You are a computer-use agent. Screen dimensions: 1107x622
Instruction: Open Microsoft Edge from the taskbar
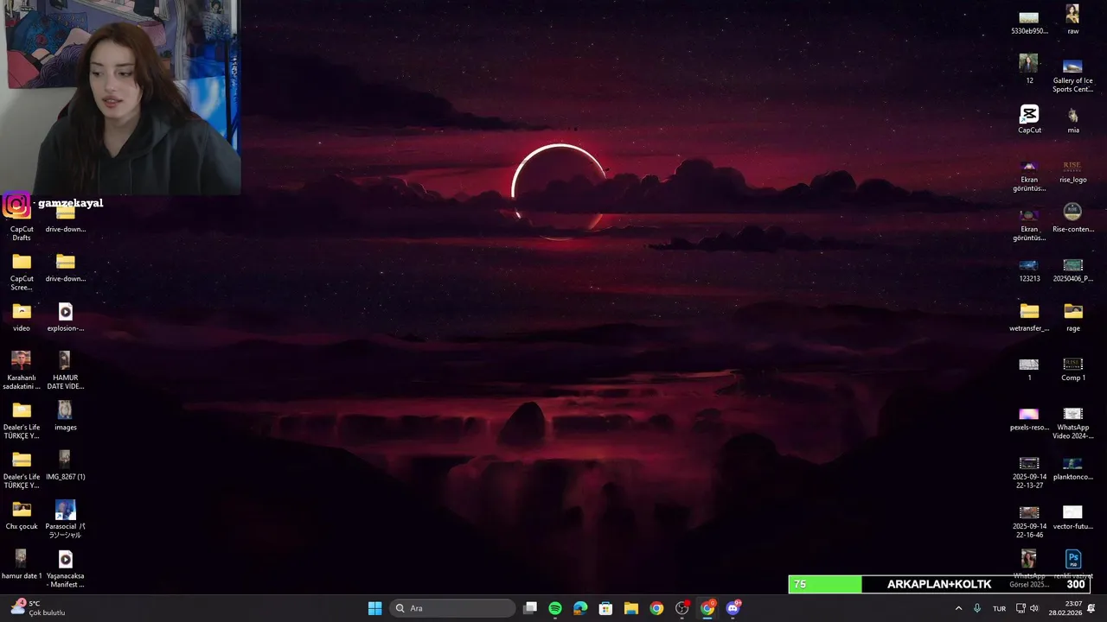pos(580,608)
